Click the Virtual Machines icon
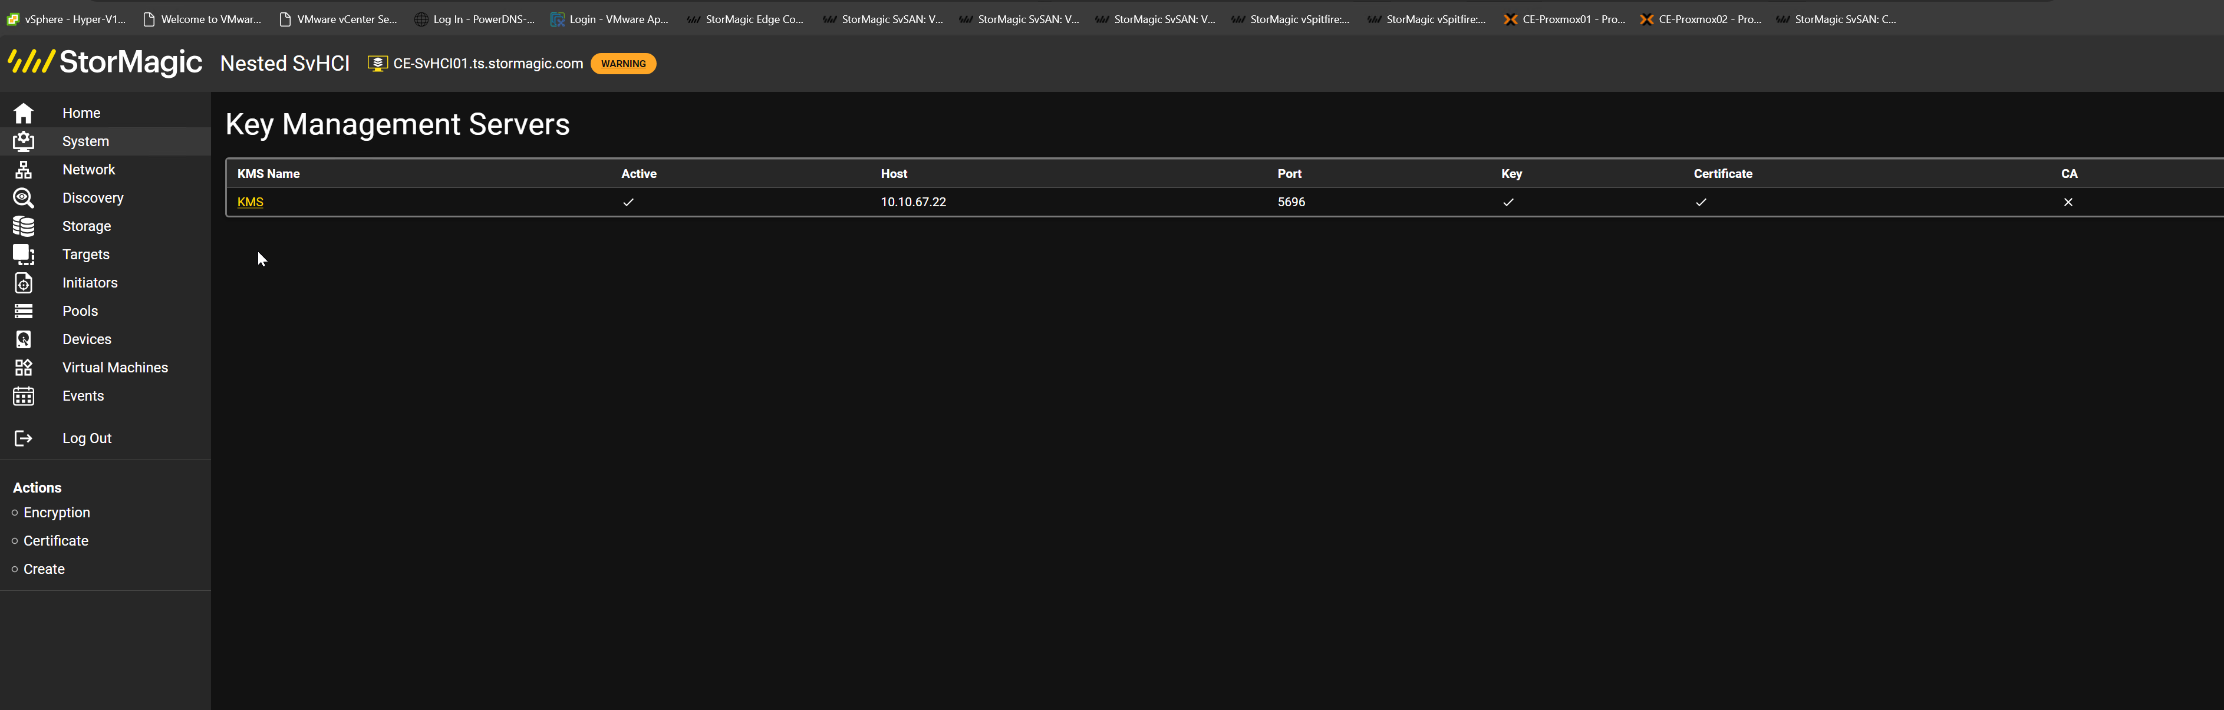2224x710 pixels. click(24, 368)
